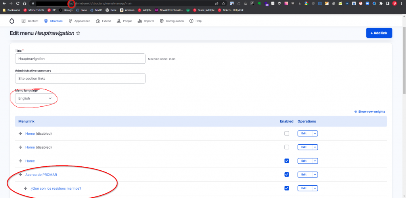Expand operations arrow for Acerca de PROMAR
The image size is (406, 198).
[315, 175]
